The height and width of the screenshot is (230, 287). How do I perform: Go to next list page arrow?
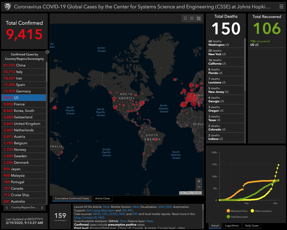pyautogui.click(x=42, y=208)
